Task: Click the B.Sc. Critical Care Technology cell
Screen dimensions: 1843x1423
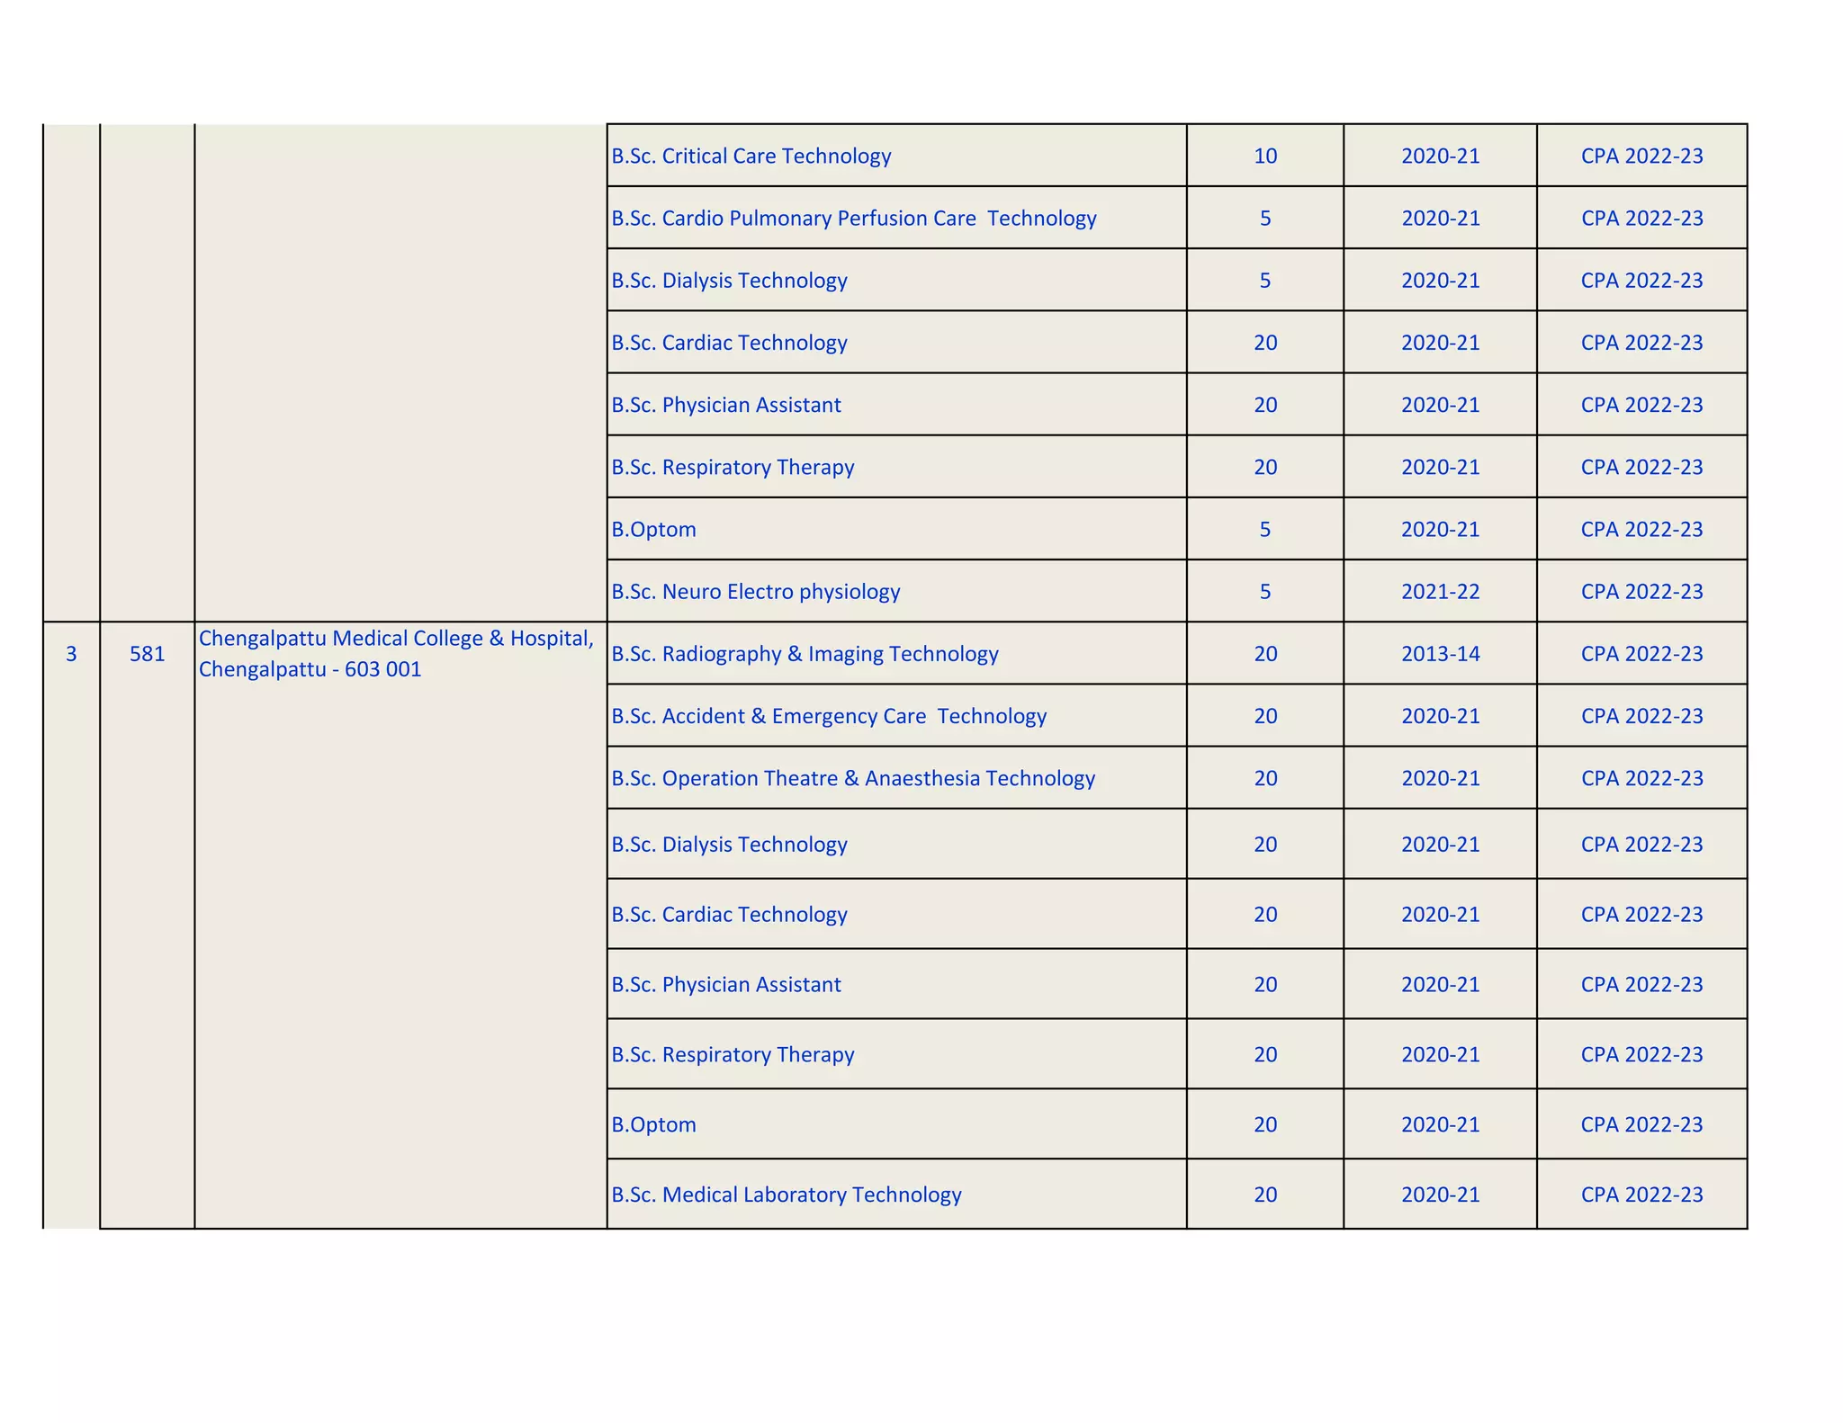Action: [751, 156]
